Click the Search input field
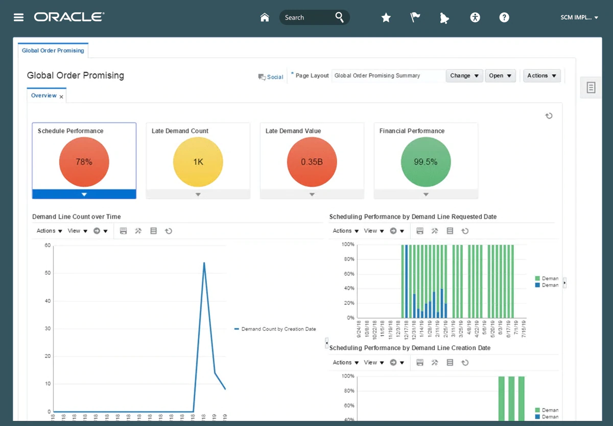 (x=306, y=17)
